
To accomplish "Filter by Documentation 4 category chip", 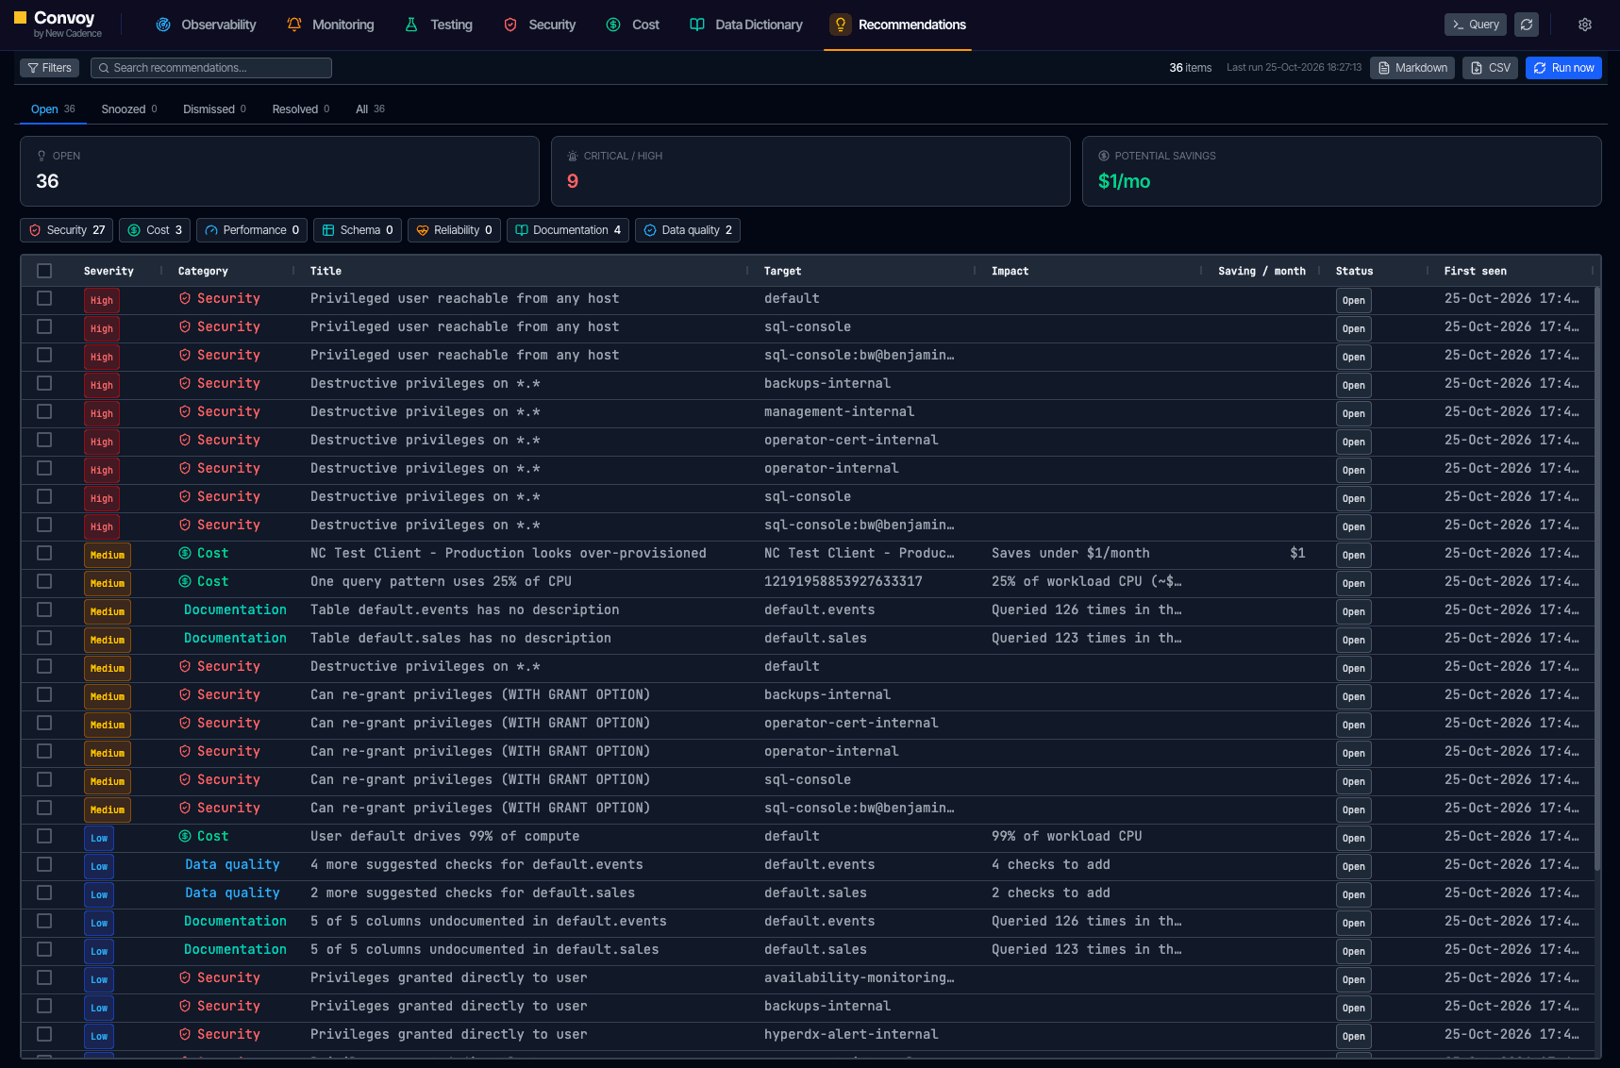I will coord(568,230).
